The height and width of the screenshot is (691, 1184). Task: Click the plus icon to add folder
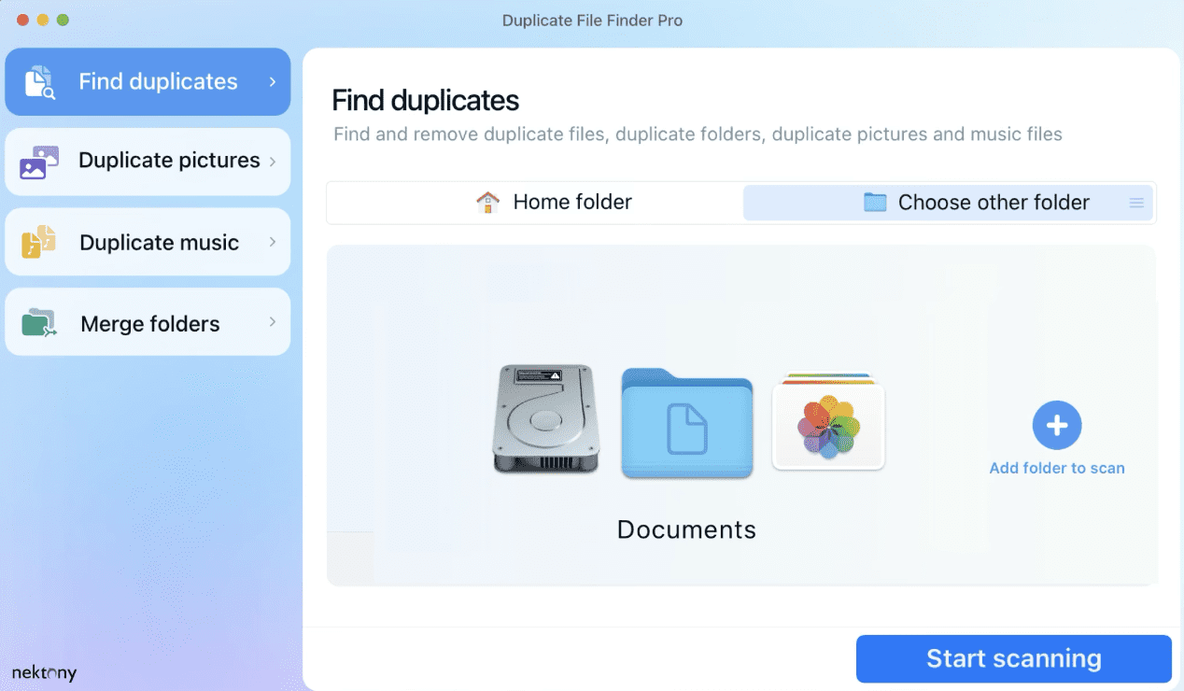[1057, 426]
